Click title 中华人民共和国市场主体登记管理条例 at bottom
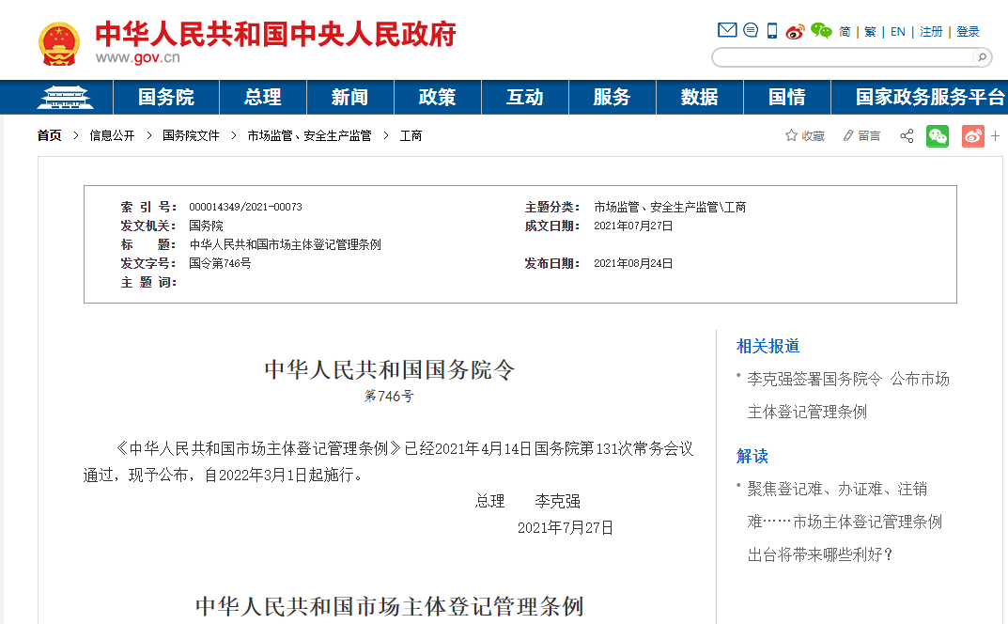This screenshot has width=1008, height=624. [x=390, y=606]
